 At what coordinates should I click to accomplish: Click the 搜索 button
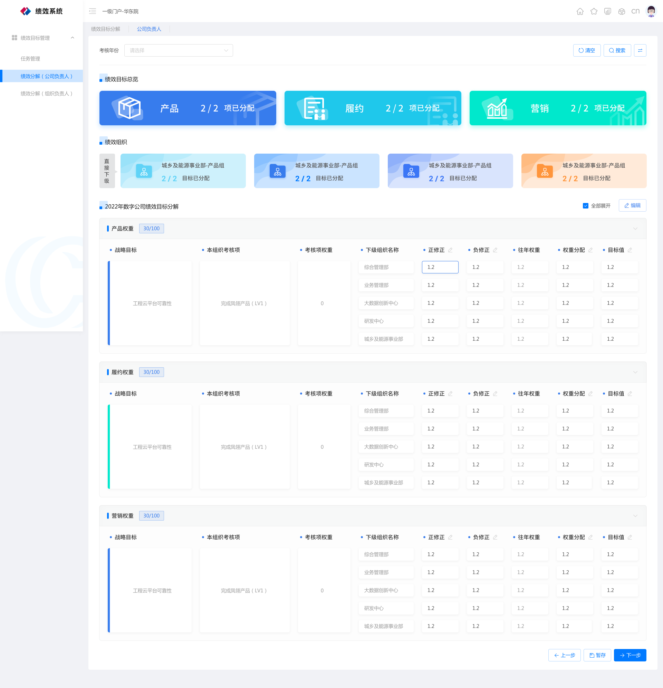coord(617,50)
